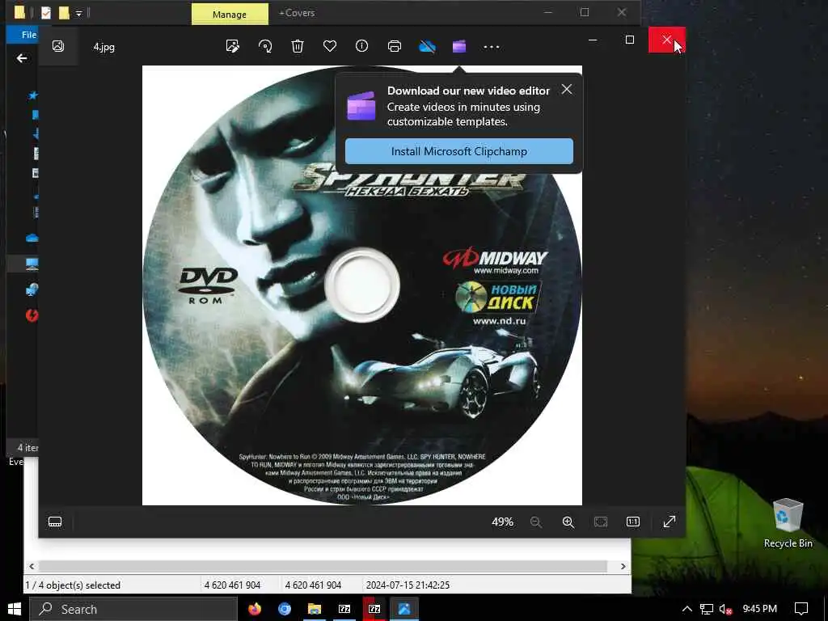Click the taskbar Search box
This screenshot has height=621, width=828.
[x=133, y=609]
